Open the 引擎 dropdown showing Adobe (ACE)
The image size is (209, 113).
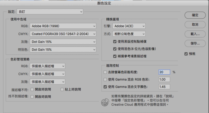(x=129, y=26)
